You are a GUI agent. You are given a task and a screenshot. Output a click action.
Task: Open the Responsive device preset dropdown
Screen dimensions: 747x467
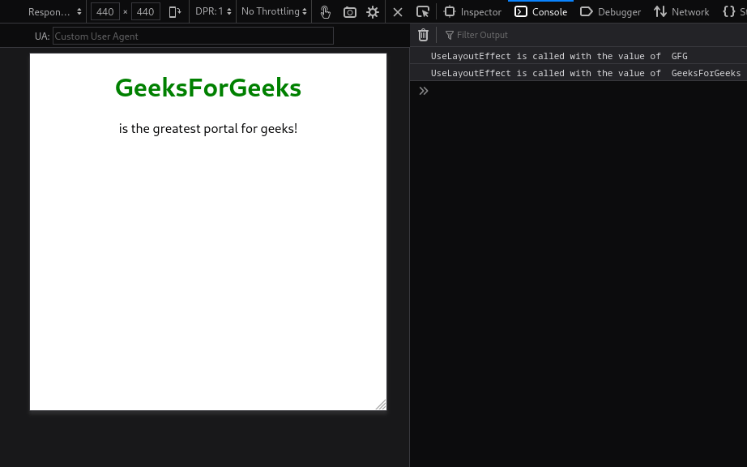point(54,11)
